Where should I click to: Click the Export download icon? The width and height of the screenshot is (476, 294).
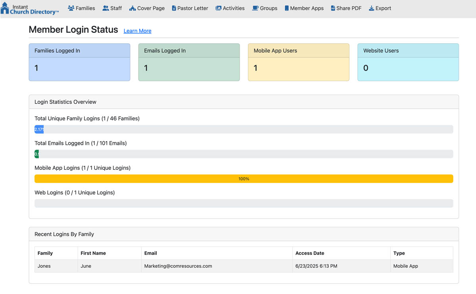pos(371,8)
